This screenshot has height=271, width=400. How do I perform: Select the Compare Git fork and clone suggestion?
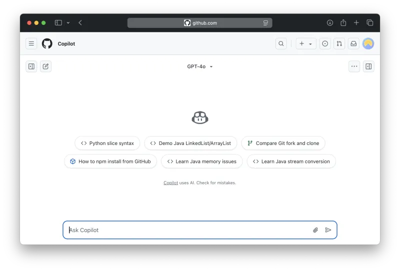[x=283, y=143]
